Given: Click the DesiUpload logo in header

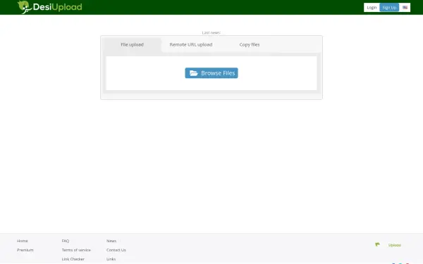Looking at the screenshot, I should [x=49, y=7].
